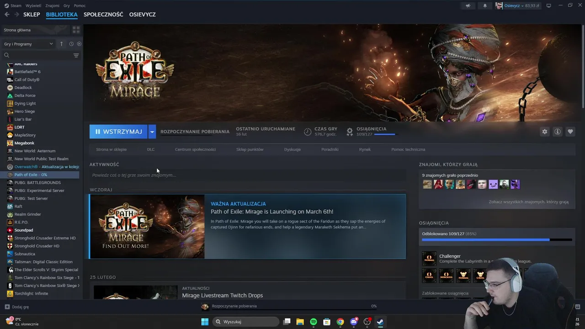
Task: Open the Mirage launch news card
Action: (x=247, y=226)
